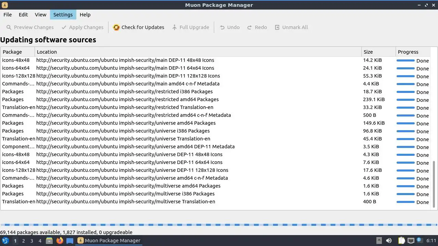This screenshot has width=438, height=246.
Task: Click progress bar for the 400 B row
Action: pos(405,202)
